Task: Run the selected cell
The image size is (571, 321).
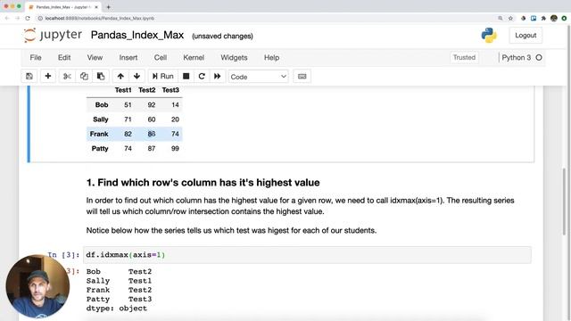Action: point(162,76)
